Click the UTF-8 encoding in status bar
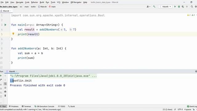 pyautogui.click(x=180, y=109)
